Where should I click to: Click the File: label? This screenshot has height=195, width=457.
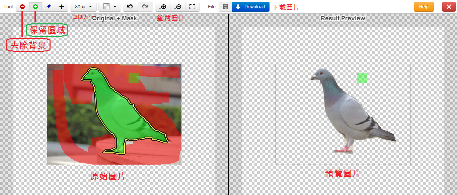pos(212,7)
